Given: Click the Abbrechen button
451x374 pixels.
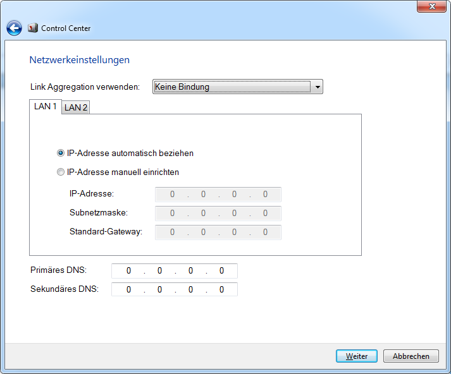Looking at the screenshot, I should [x=411, y=356].
